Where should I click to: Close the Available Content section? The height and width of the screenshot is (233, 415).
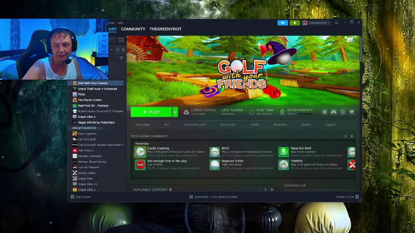[272, 190]
